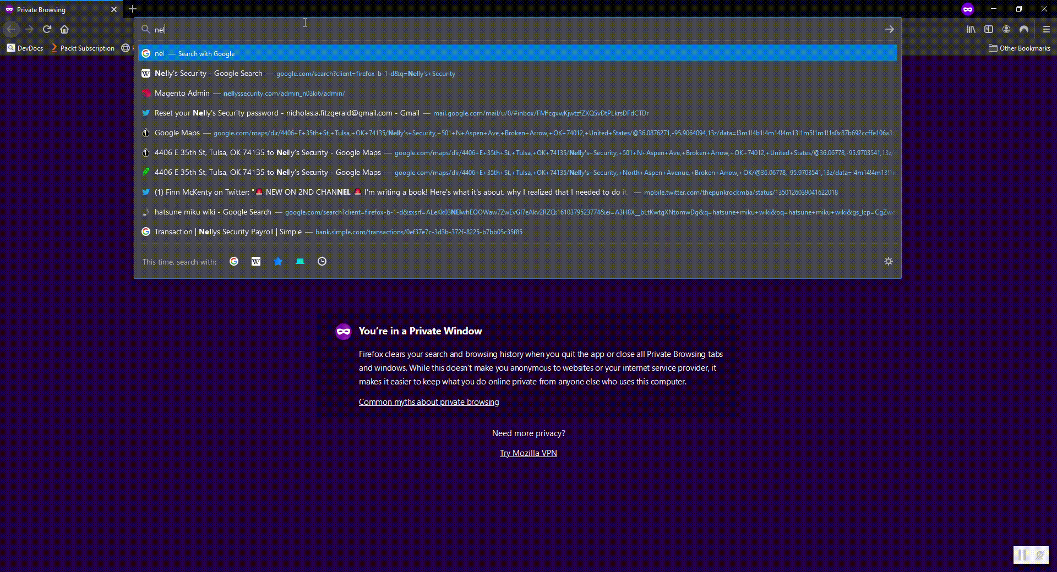Click the NordVPN extension icon
The width and height of the screenshot is (1057, 572).
(x=1024, y=29)
